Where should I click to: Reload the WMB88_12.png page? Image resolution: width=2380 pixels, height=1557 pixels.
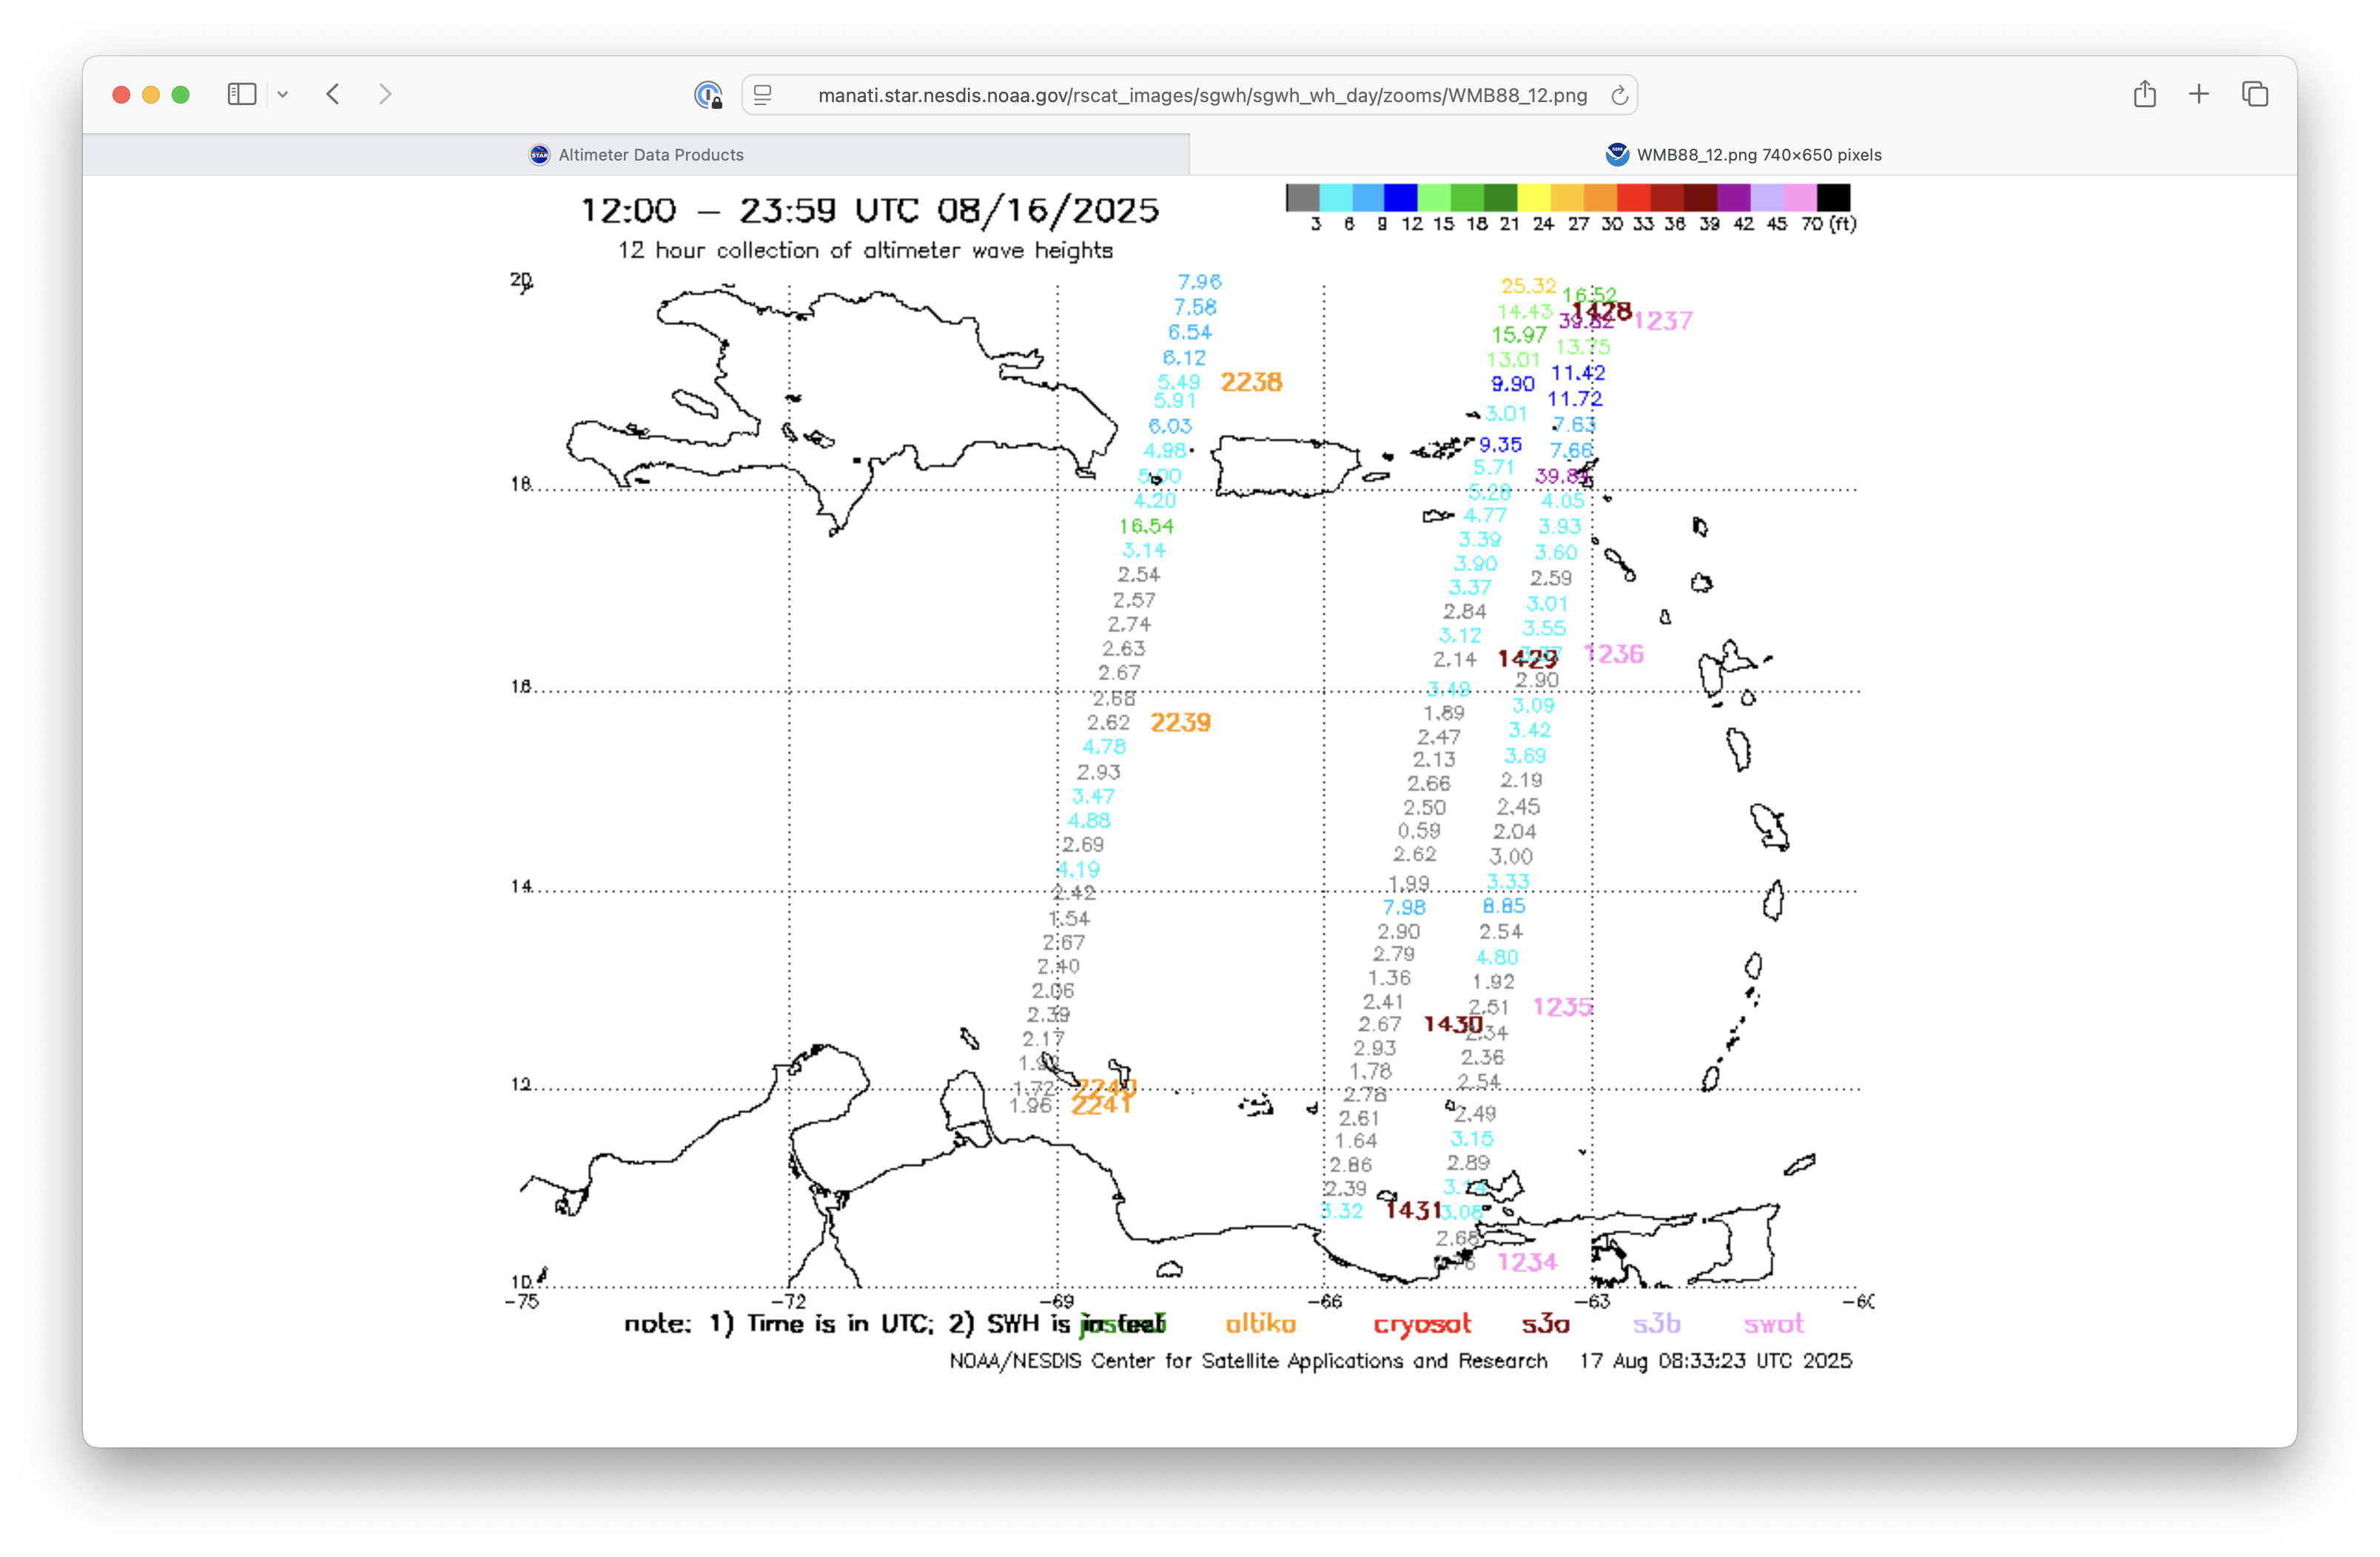[1619, 95]
